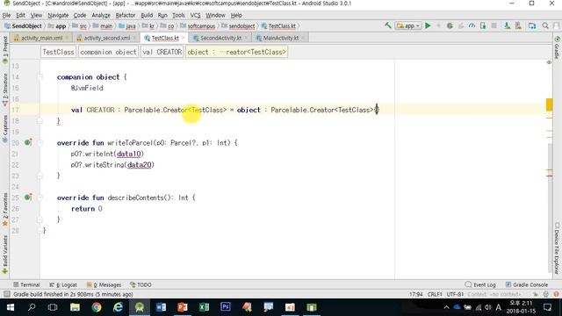This screenshot has width=562, height=316.
Task: Open the Android Profiler gauge icon
Action: [472, 25]
